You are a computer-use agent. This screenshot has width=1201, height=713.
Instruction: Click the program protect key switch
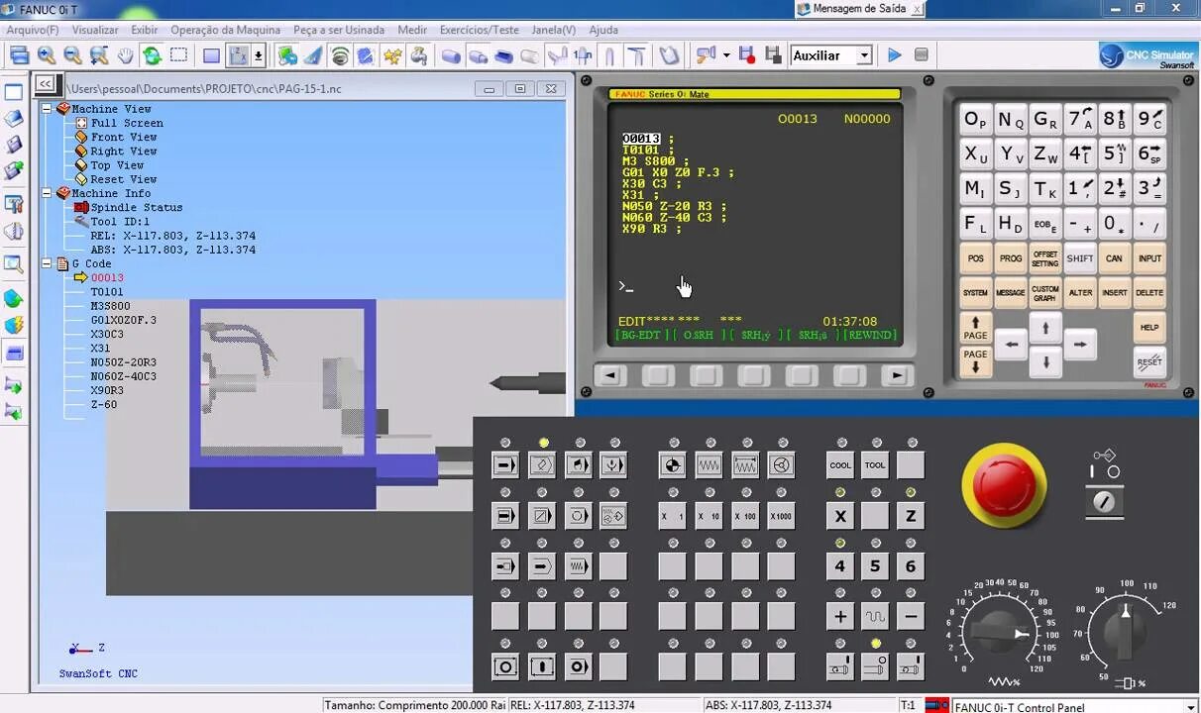coord(1104,502)
